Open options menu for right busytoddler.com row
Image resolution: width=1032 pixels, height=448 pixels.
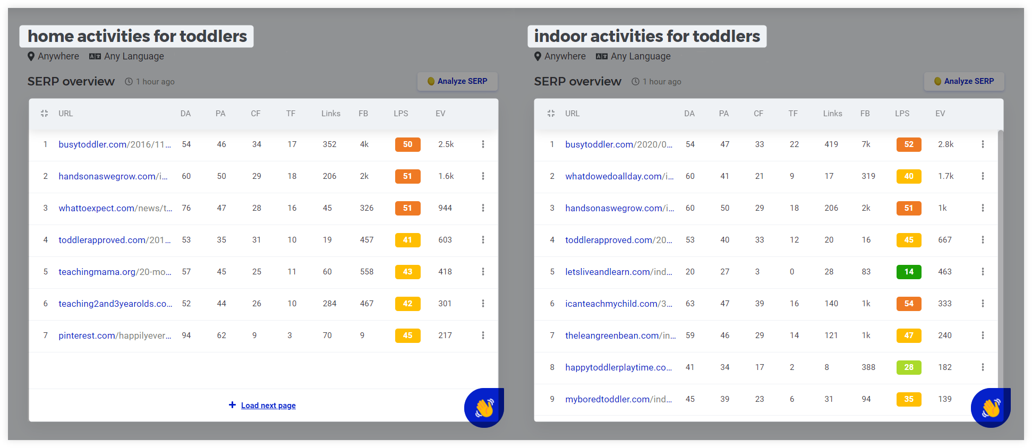tap(983, 144)
